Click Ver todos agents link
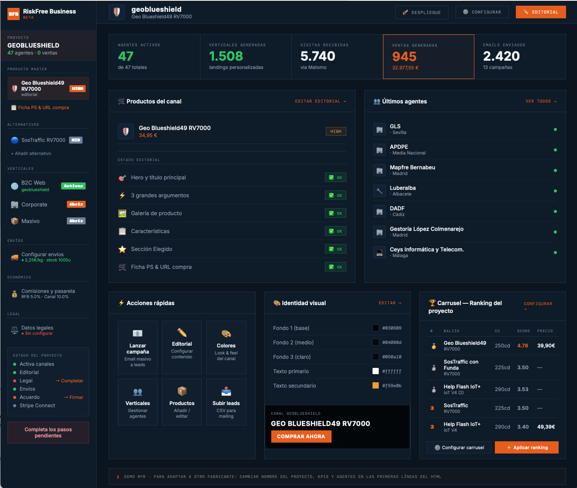 point(541,101)
